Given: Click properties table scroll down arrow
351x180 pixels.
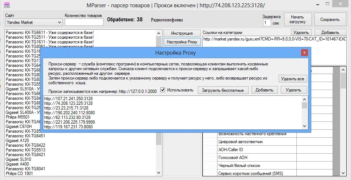Looking at the screenshot, I should click(343, 173).
